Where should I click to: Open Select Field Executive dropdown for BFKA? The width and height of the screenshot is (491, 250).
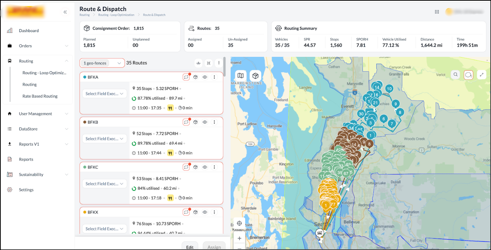tap(104, 94)
